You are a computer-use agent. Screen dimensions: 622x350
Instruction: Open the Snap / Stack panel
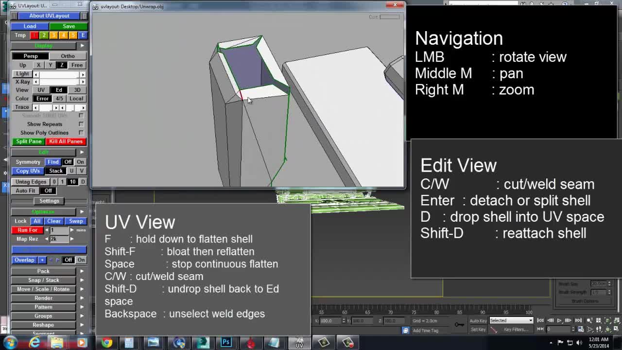[43, 280]
